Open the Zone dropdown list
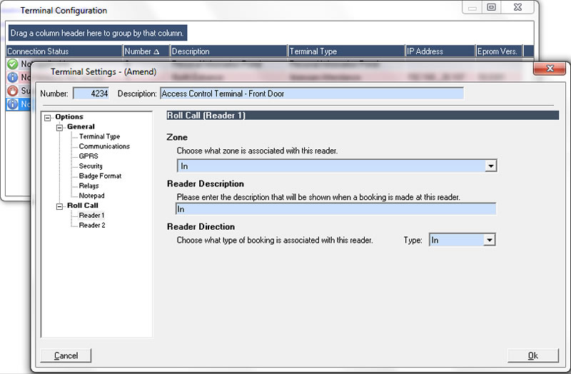The height and width of the screenshot is (374, 571). coord(490,166)
